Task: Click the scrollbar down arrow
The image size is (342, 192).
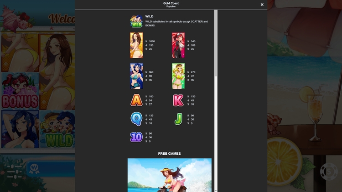Action: [216, 190]
